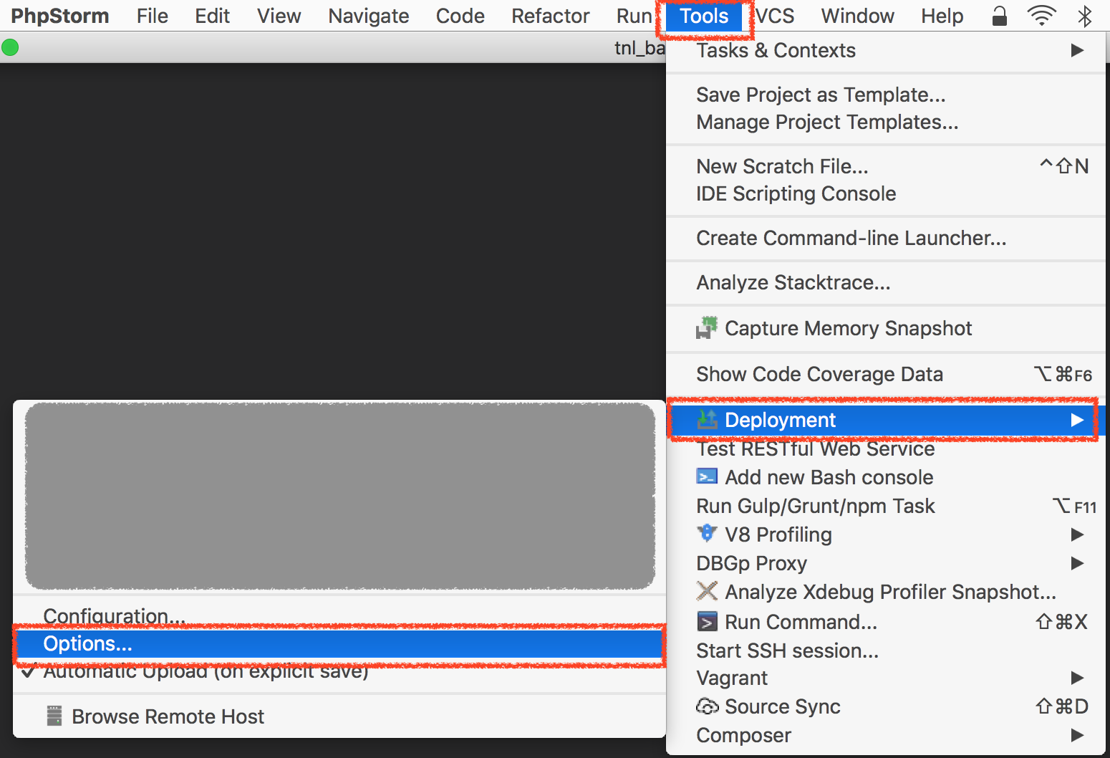The image size is (1110, 758).
Task: Select Configuration in Deployment submenu
Action: [x=339, y=615]
